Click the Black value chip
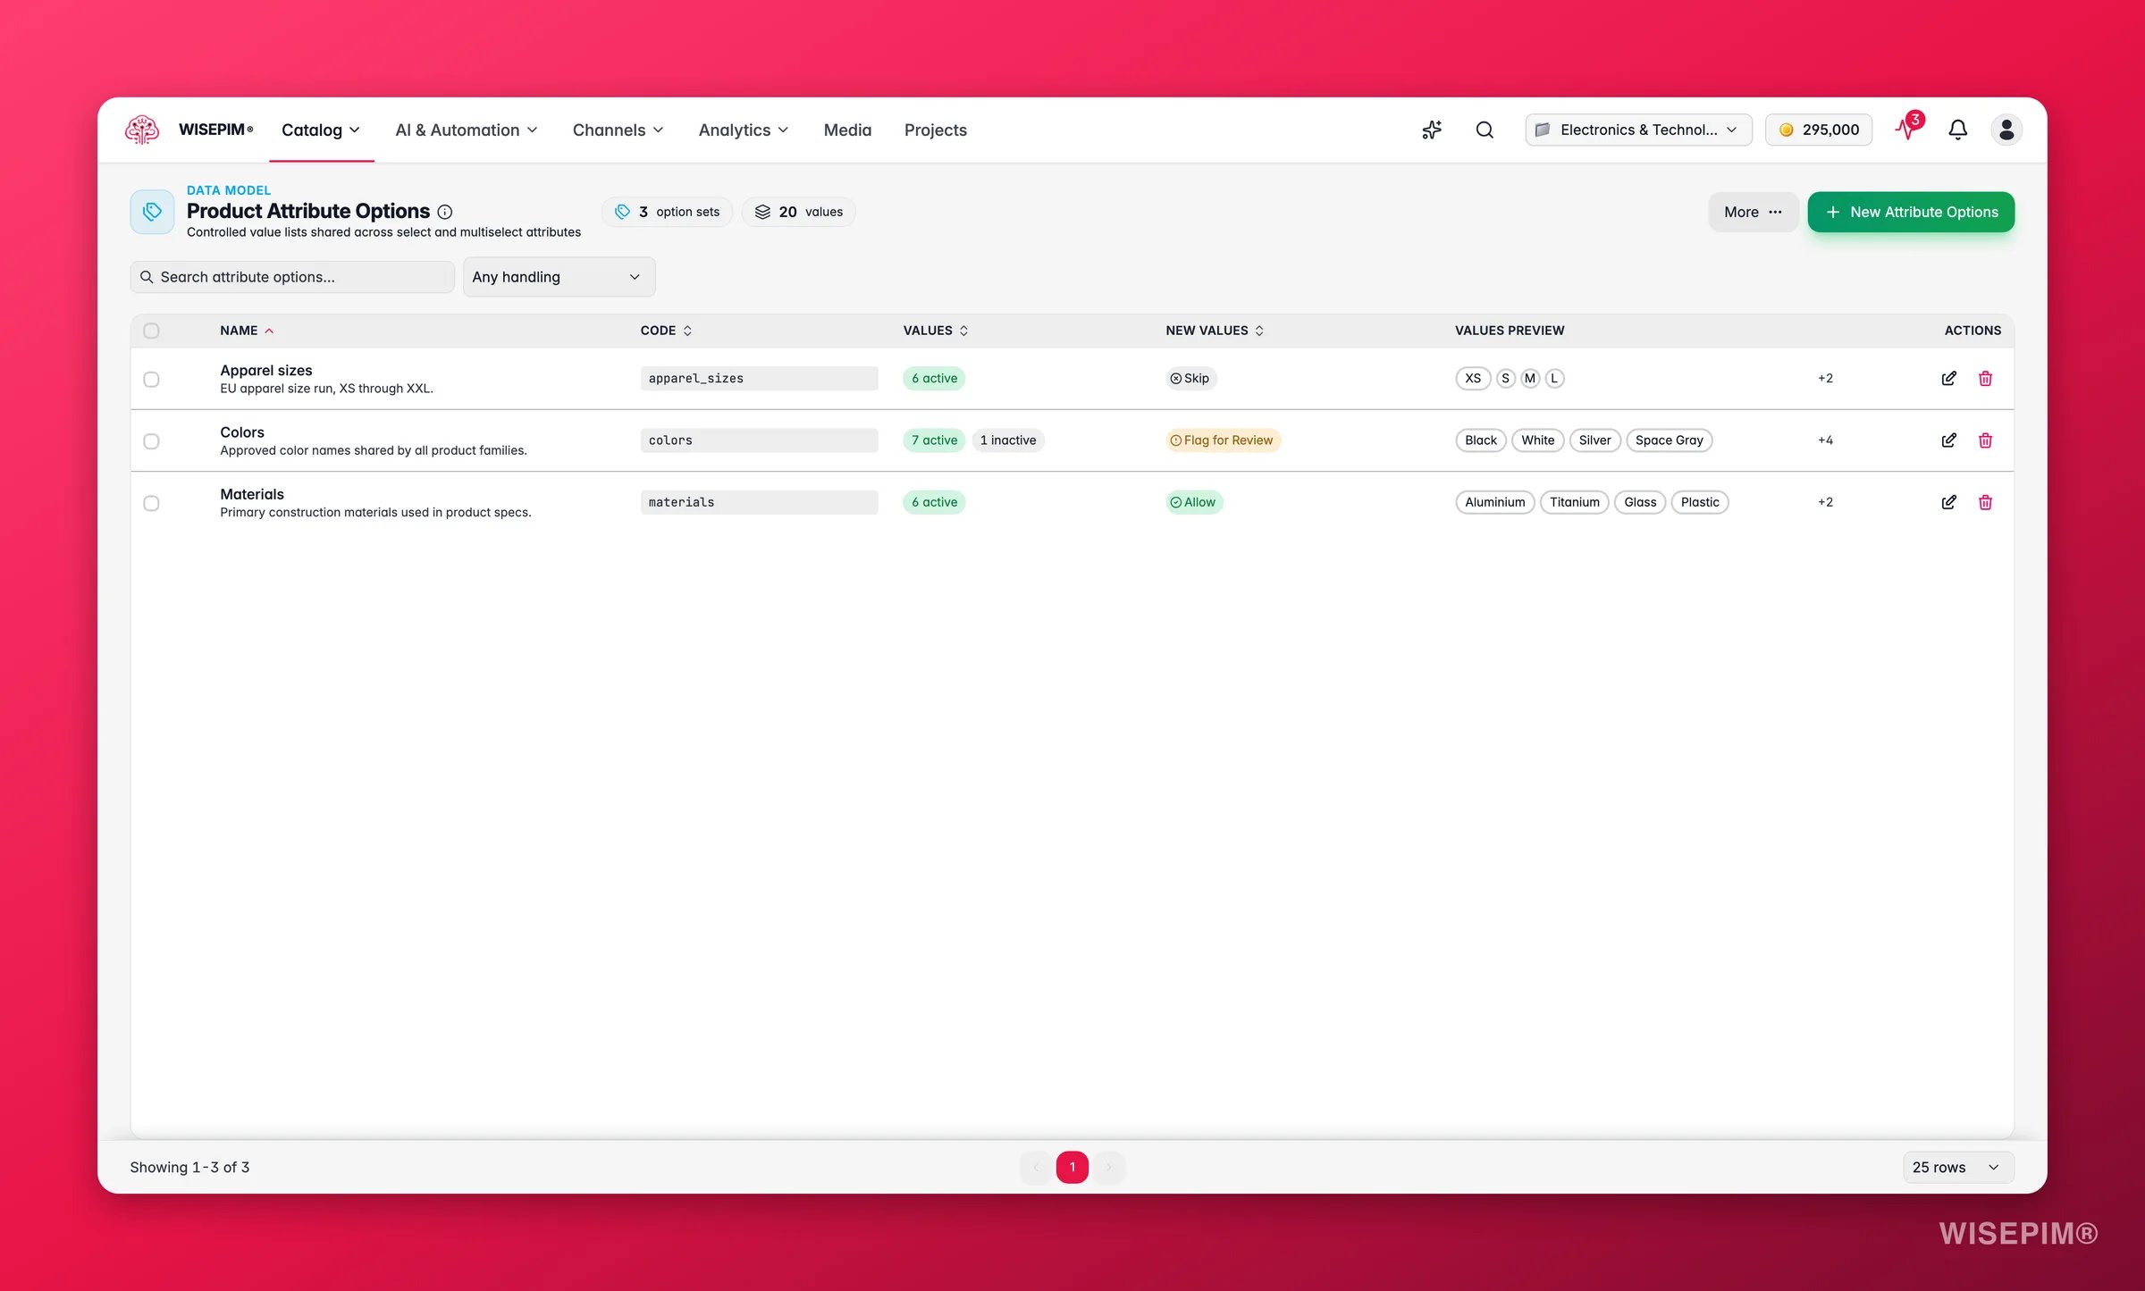The width and height of the screenshot is (2145, 1291). [x=1481, y=440]
